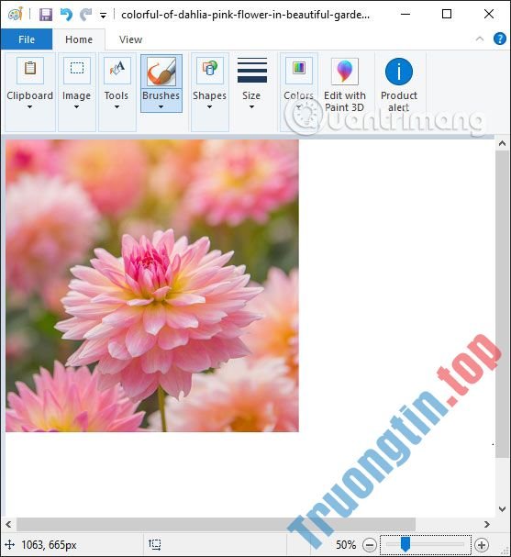This screenshot has height=557, width=511.
Task: Switch to the Home tab
Action: pyautogui.click(x=79, y=39)
